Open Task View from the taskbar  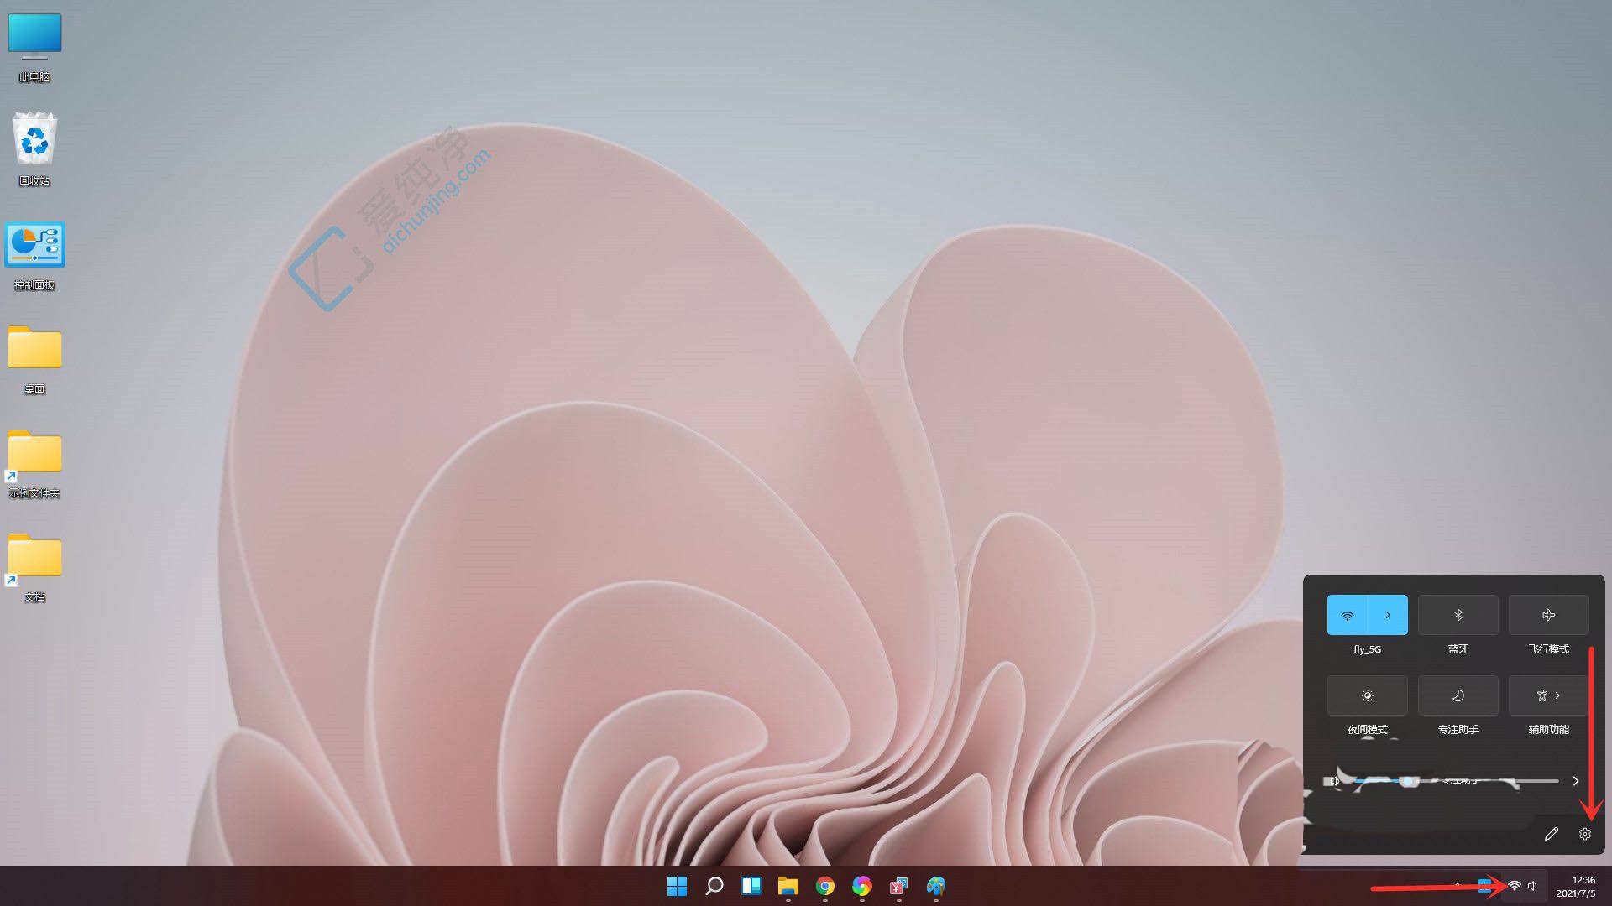pyautogui.click(x=751, y=887)
